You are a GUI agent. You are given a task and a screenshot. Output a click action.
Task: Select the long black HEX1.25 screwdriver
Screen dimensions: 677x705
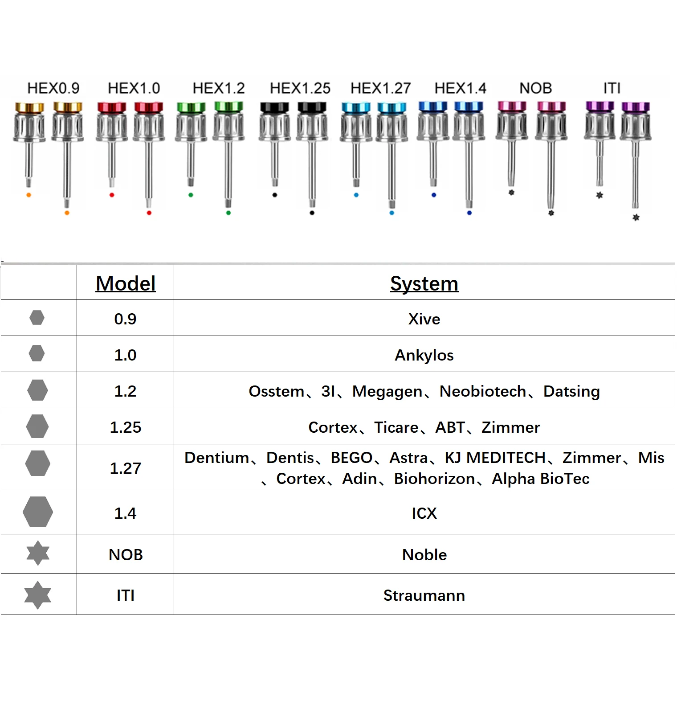click(312, 155)
